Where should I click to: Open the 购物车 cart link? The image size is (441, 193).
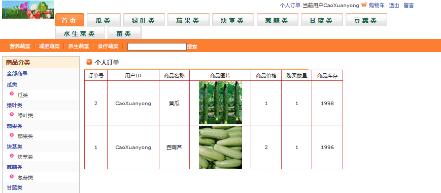pos(377,6)
